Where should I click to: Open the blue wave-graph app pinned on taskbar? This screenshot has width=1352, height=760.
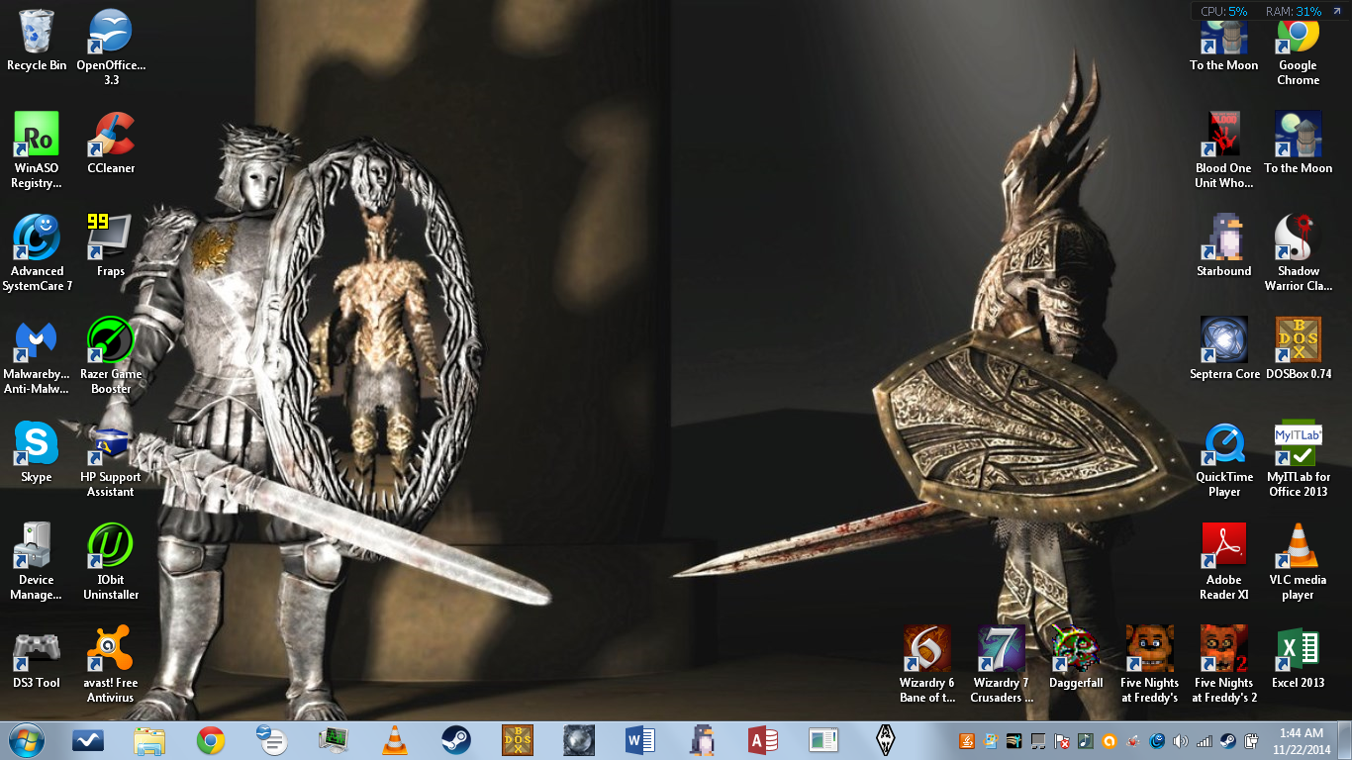pos(88,739)
